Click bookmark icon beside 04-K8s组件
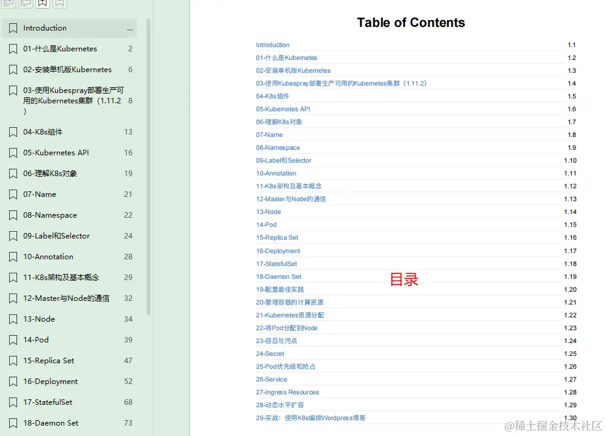The image size is (606, 436). coord(13,132)
